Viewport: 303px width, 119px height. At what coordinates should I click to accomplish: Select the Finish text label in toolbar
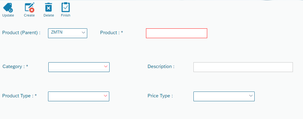pyautogui.click(x=65, y=15)
